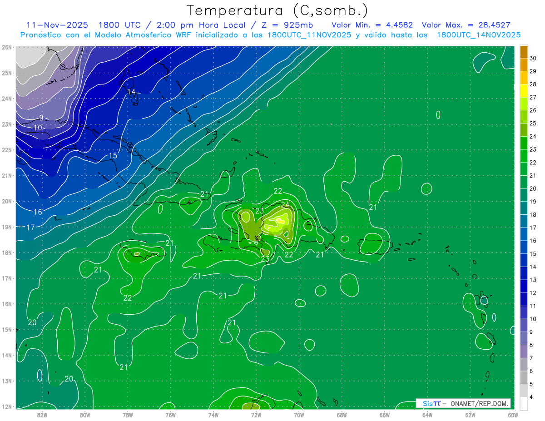
Task: Click the contour label "16" on the map
Action: tap(38, 212)
